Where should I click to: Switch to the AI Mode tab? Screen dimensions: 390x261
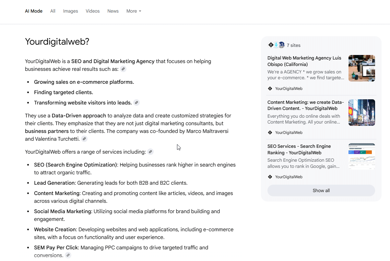[34, 11]
